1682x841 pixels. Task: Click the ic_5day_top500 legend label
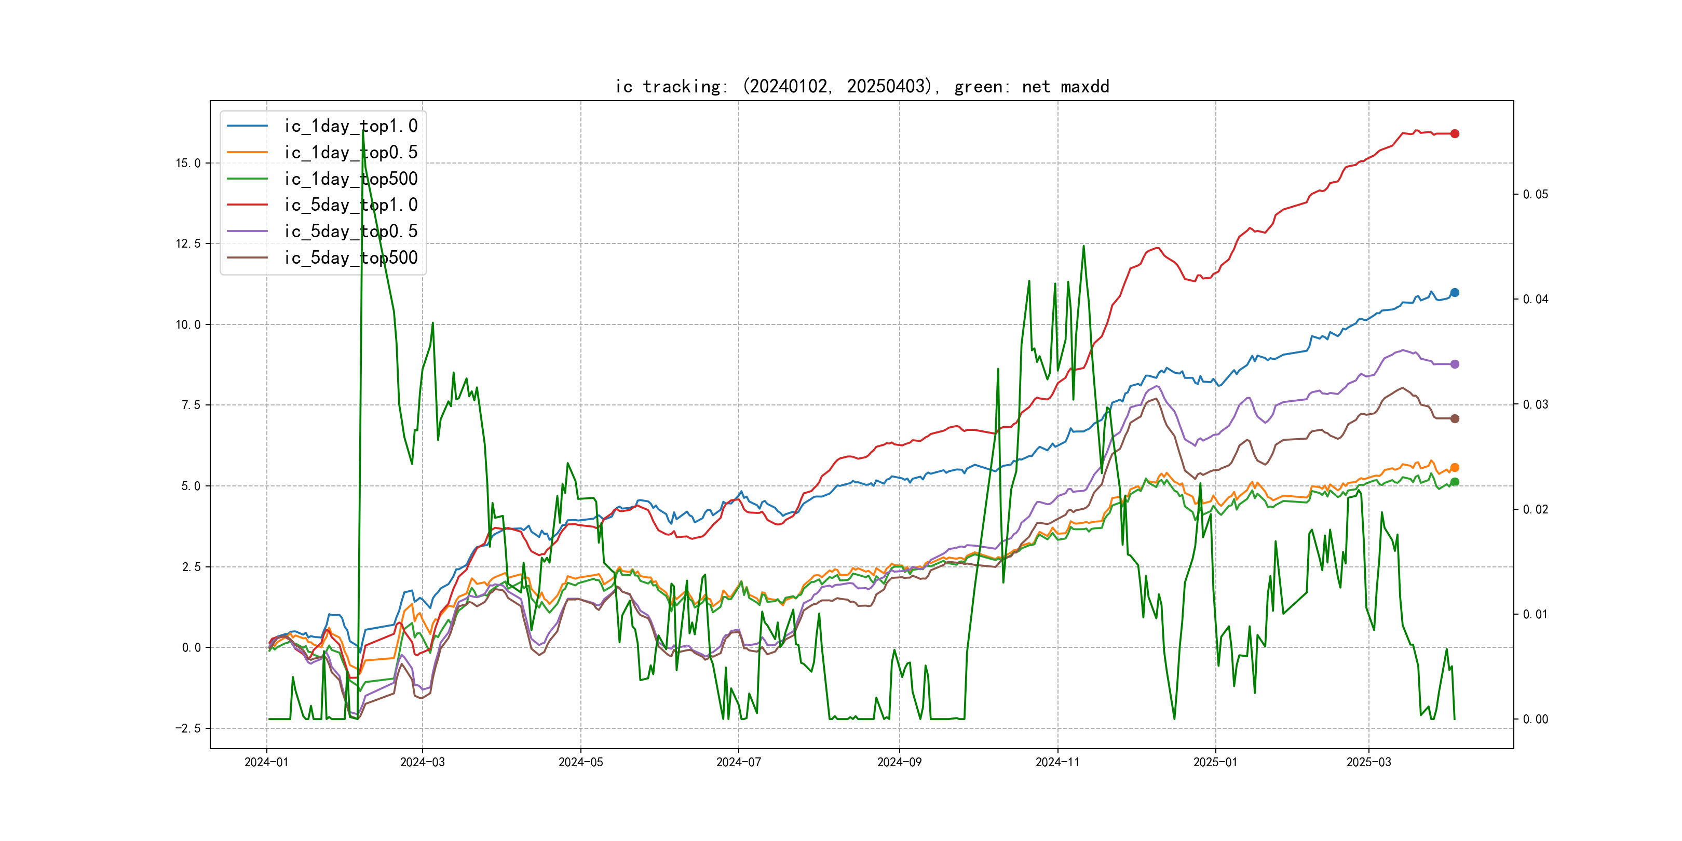tap(350, 258)
